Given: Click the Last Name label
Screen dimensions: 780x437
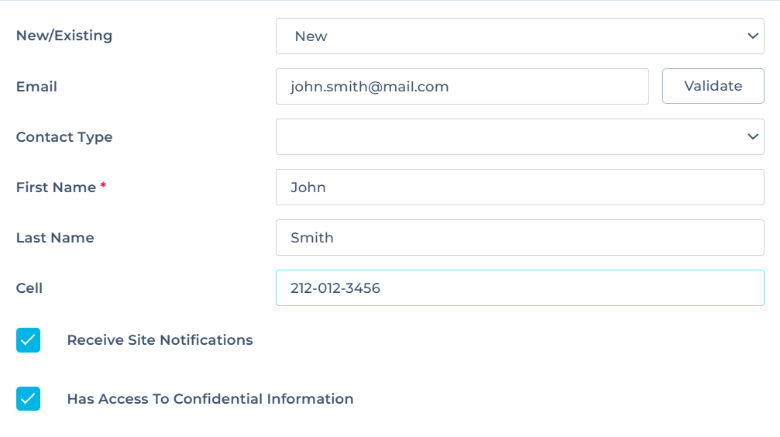Looking at the screenshot, I should [55, 238].
